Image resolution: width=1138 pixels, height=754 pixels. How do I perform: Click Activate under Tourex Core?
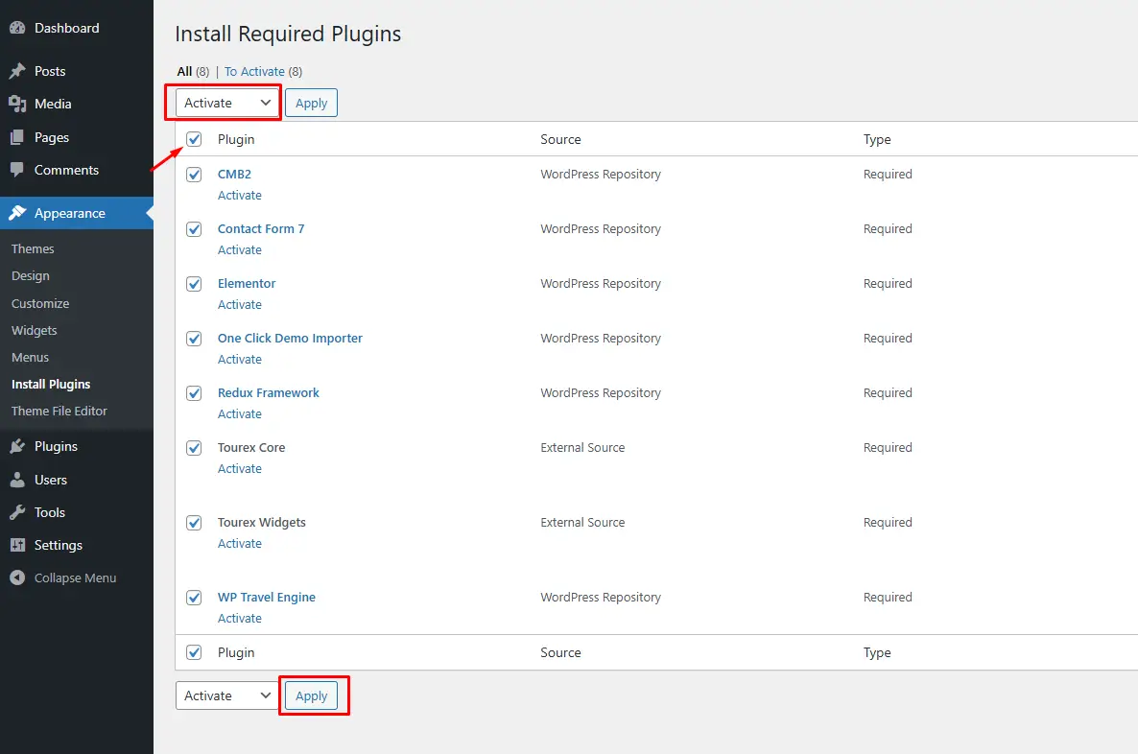240,469
